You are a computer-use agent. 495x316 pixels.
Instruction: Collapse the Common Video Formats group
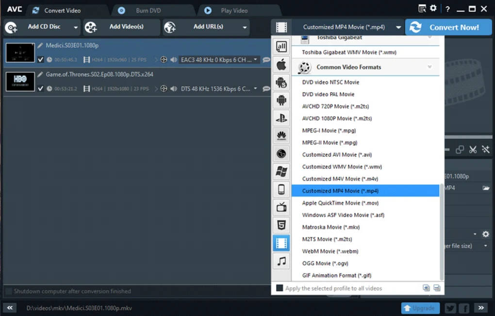point(429,67)
